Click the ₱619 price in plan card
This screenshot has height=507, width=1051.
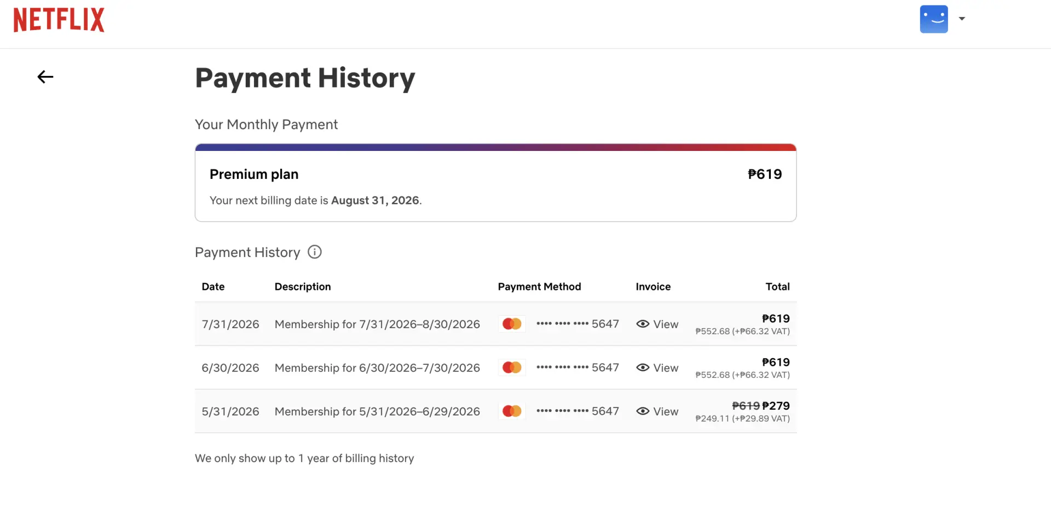coord(765,174)
